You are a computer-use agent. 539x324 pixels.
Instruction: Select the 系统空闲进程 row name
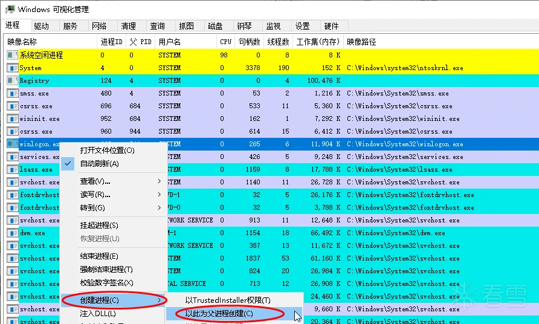[x=41, y=55]
